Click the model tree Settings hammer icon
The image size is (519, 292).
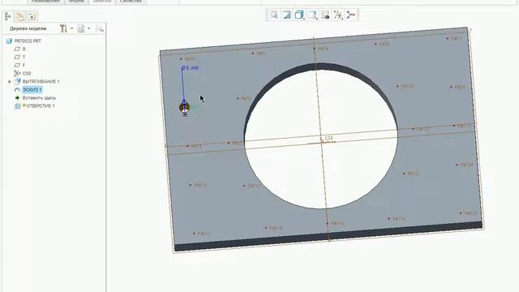click(x=63, y=28)
